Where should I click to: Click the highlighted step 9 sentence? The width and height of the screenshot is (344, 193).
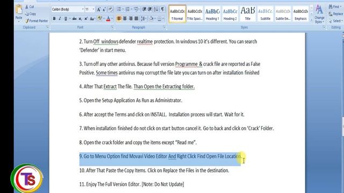[x=160, y=156]
